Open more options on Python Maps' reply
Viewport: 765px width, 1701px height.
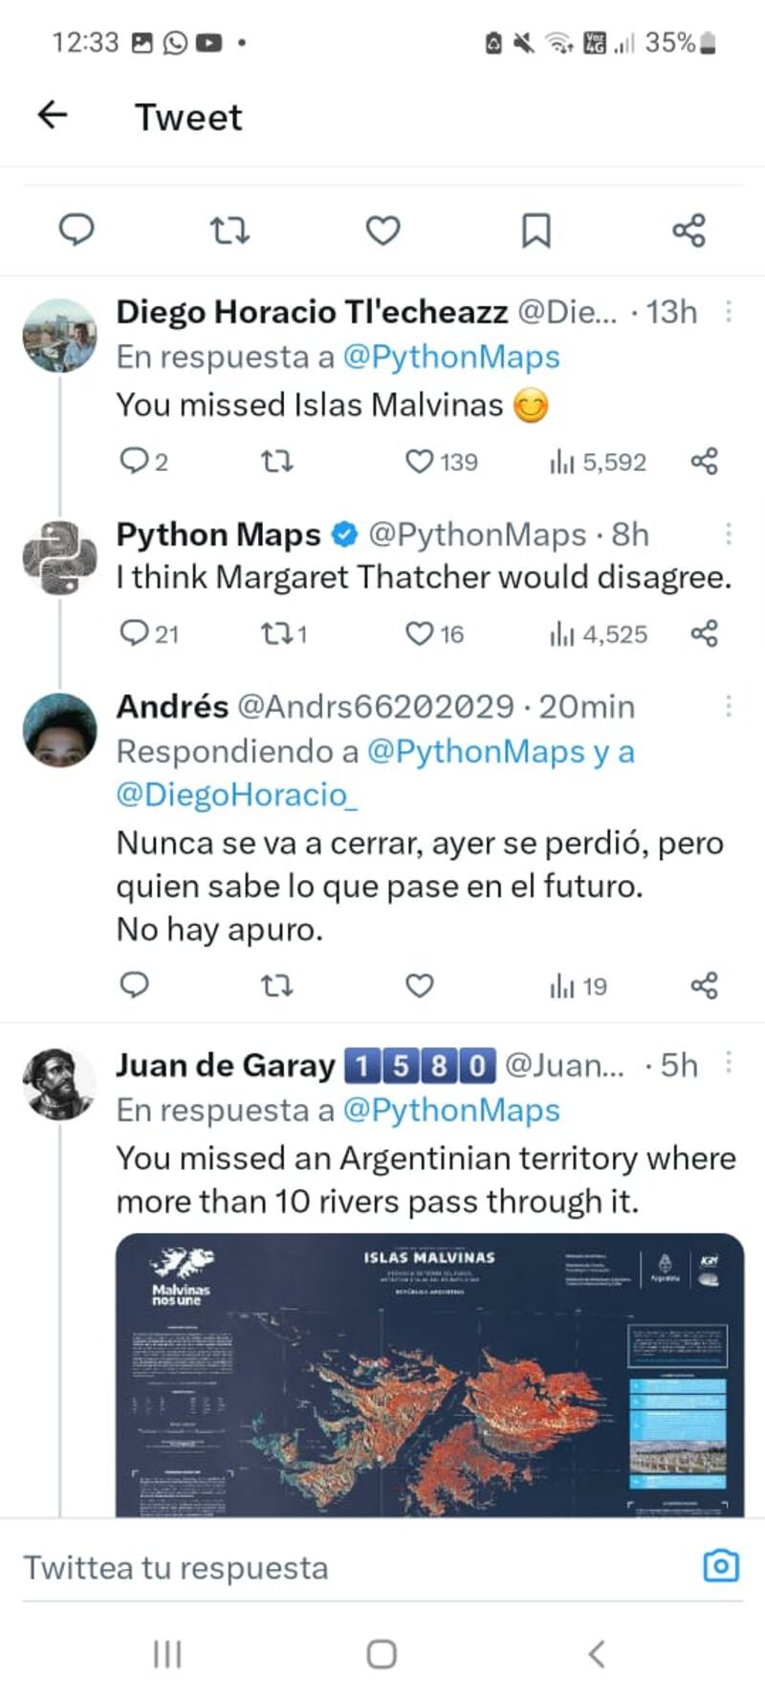pyautogui.click(x=729, y=534)
